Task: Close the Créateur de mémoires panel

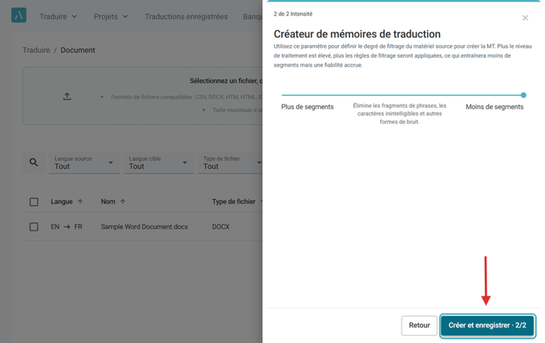Action: click(x=525, y=17)
